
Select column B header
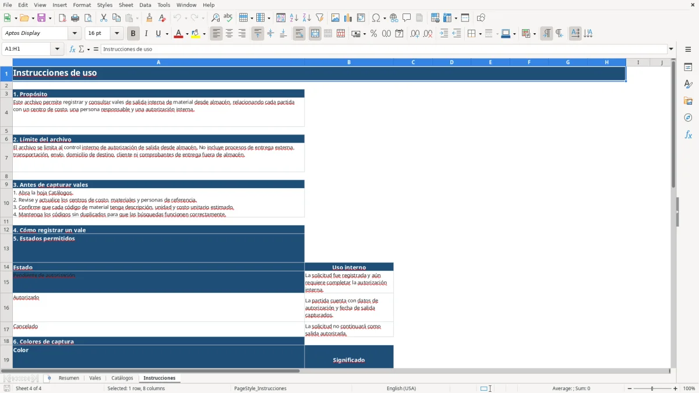(x=349, y=62)
